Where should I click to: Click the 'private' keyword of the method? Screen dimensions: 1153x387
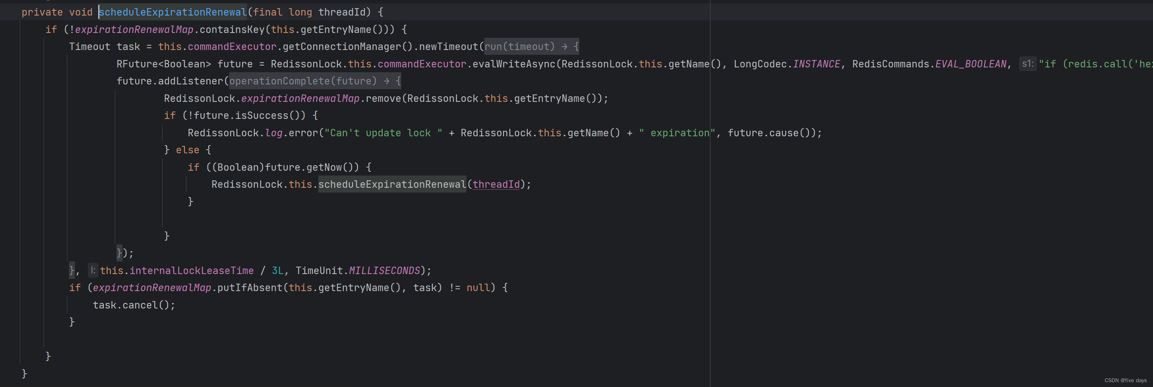pyautogui.click(x=42, y=12)
